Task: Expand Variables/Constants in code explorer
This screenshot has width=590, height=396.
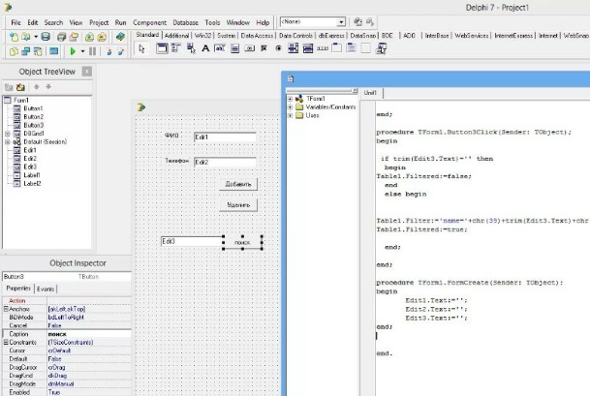Action: pyautogui.click(x=290, y=107)
